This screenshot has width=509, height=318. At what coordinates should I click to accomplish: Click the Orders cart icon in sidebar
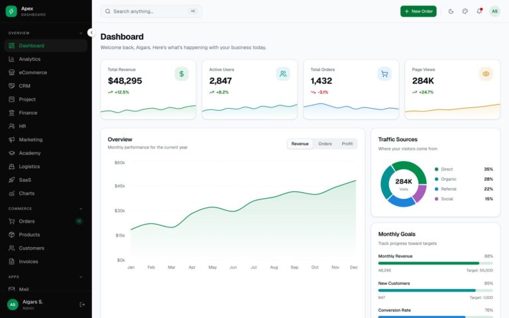point(12,221)
